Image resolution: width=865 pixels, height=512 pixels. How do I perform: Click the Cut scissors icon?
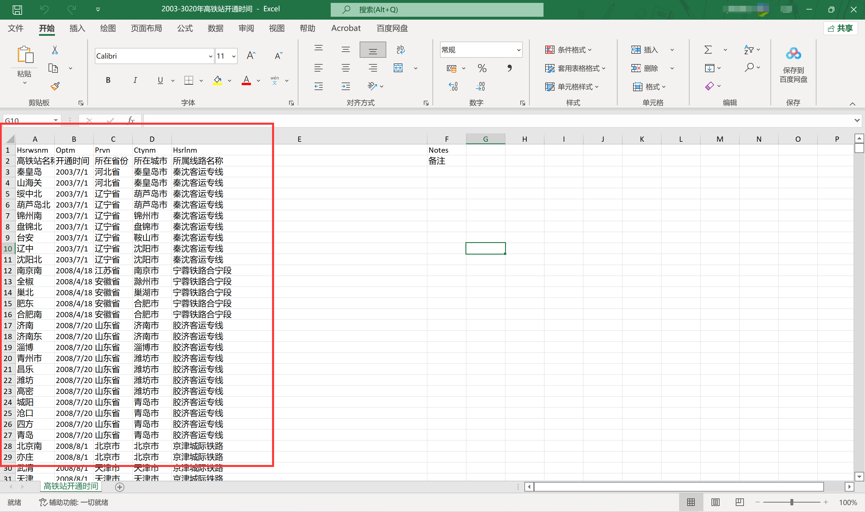55,51
